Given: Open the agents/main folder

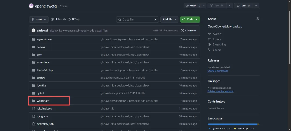Looking at the screenshot, I should pos(44,39).
